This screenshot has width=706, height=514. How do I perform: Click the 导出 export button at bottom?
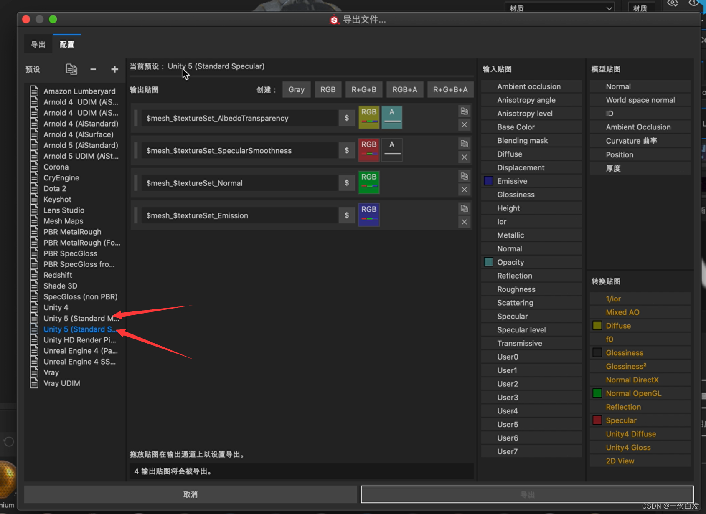(527, 494)
